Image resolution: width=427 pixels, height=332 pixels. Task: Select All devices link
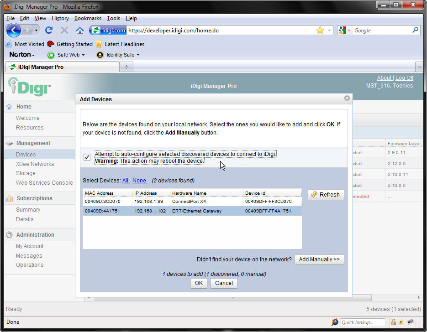tap(126, 181)
